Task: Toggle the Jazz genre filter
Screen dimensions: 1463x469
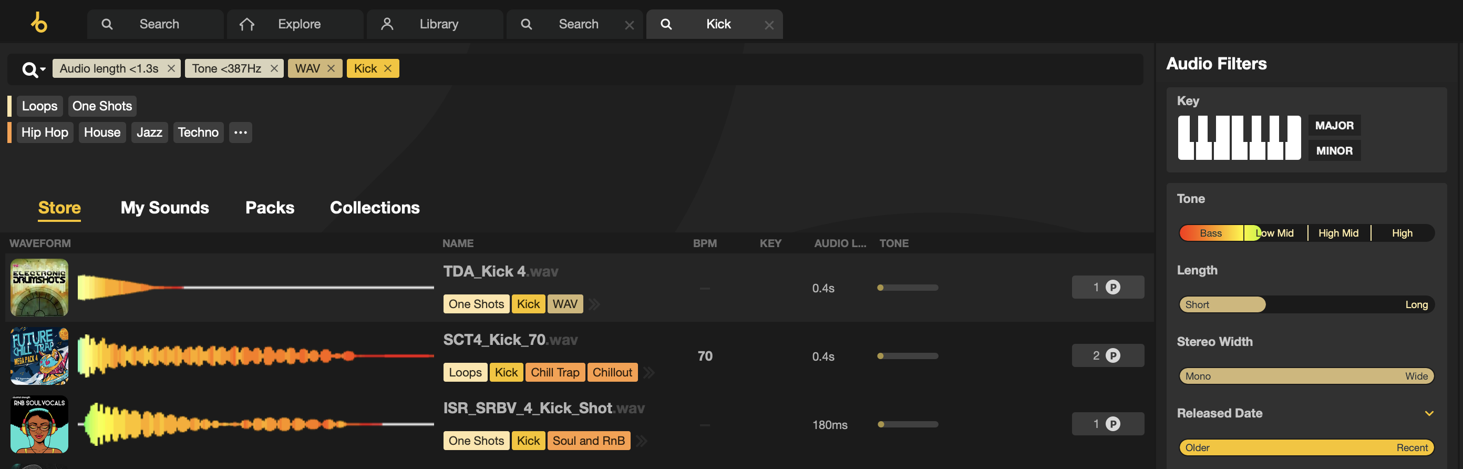Action: coord(149,132)
